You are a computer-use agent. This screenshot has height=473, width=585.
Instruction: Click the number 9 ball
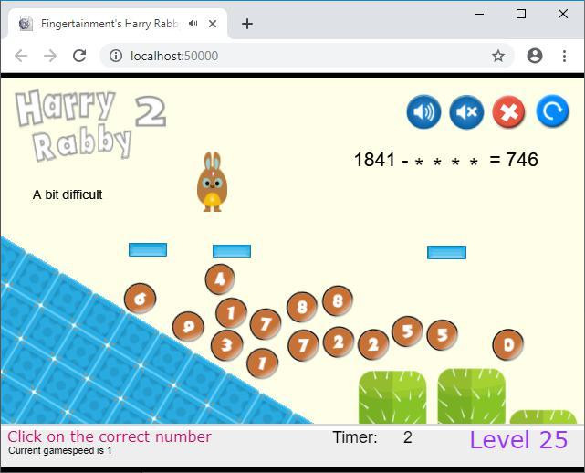click(188, 327)
